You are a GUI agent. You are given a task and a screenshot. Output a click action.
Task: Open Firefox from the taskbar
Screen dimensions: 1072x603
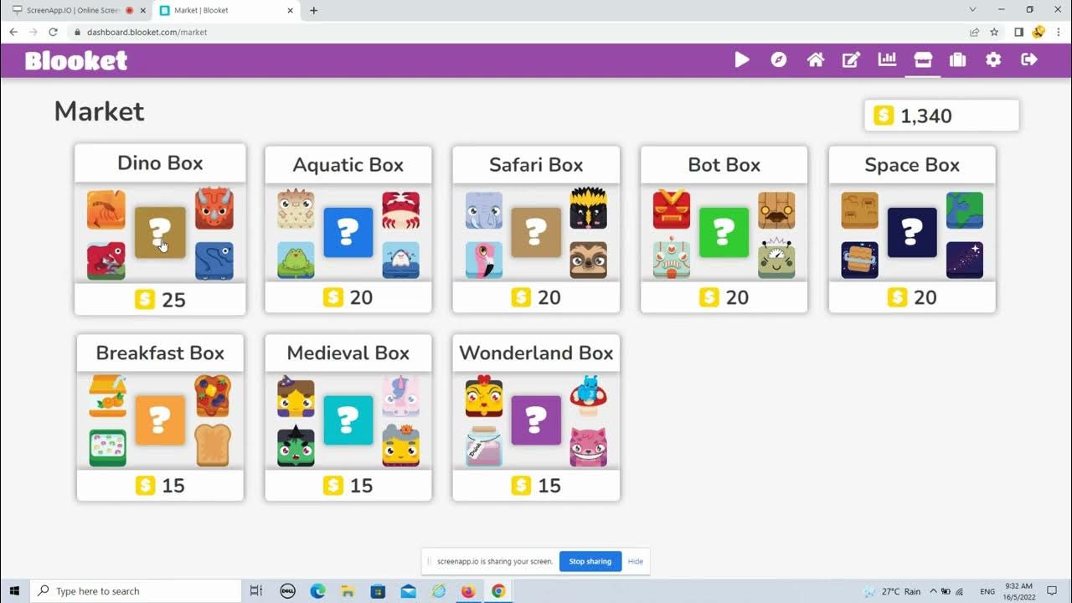point(468,590)
